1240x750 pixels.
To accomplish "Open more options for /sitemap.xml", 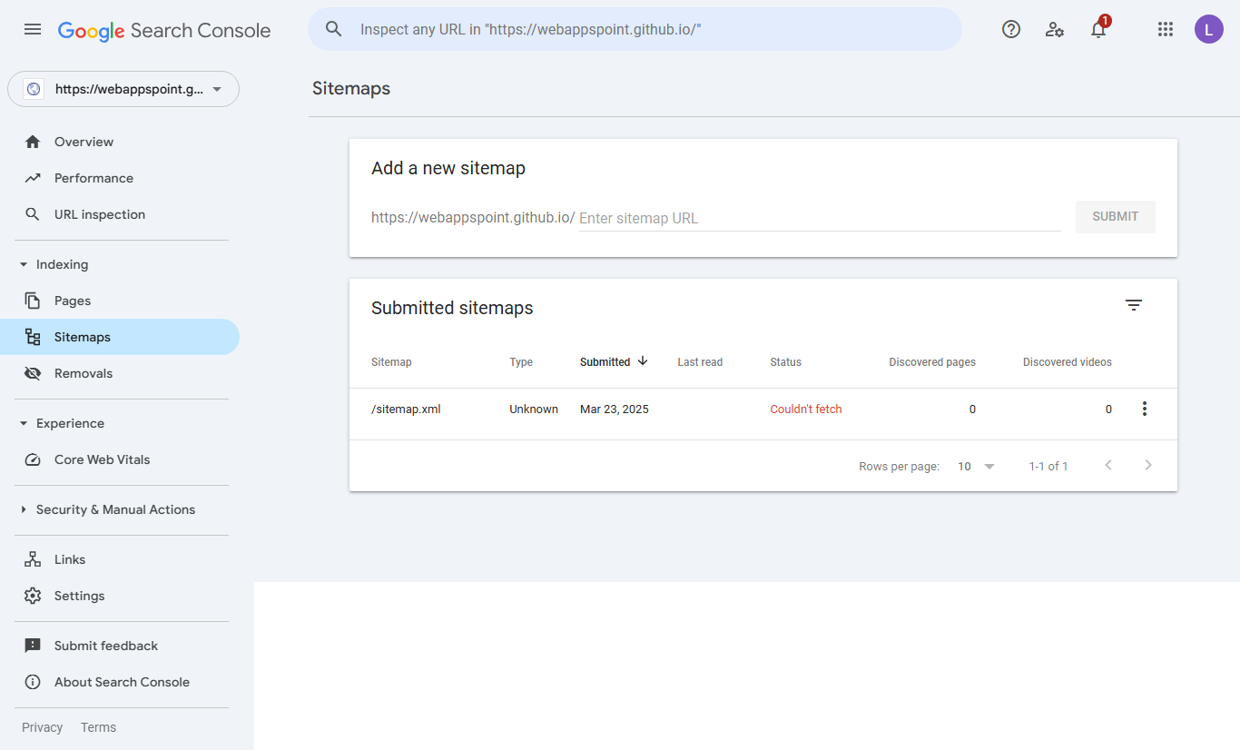I will click(1144, 409).
